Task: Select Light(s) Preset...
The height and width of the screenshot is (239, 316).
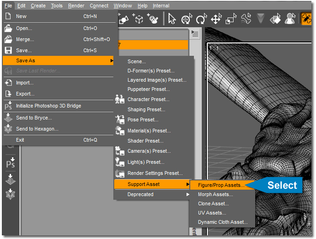Action: (x=153, y=162)
